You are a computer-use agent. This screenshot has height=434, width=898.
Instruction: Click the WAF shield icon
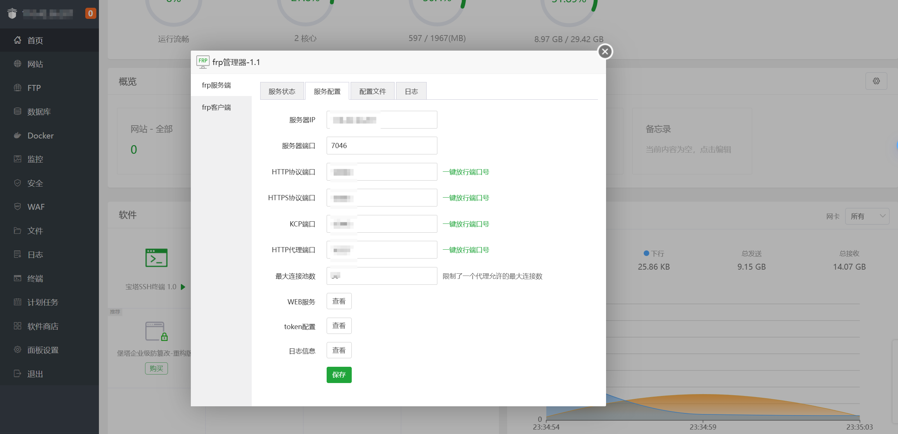(x=17, y=206)
